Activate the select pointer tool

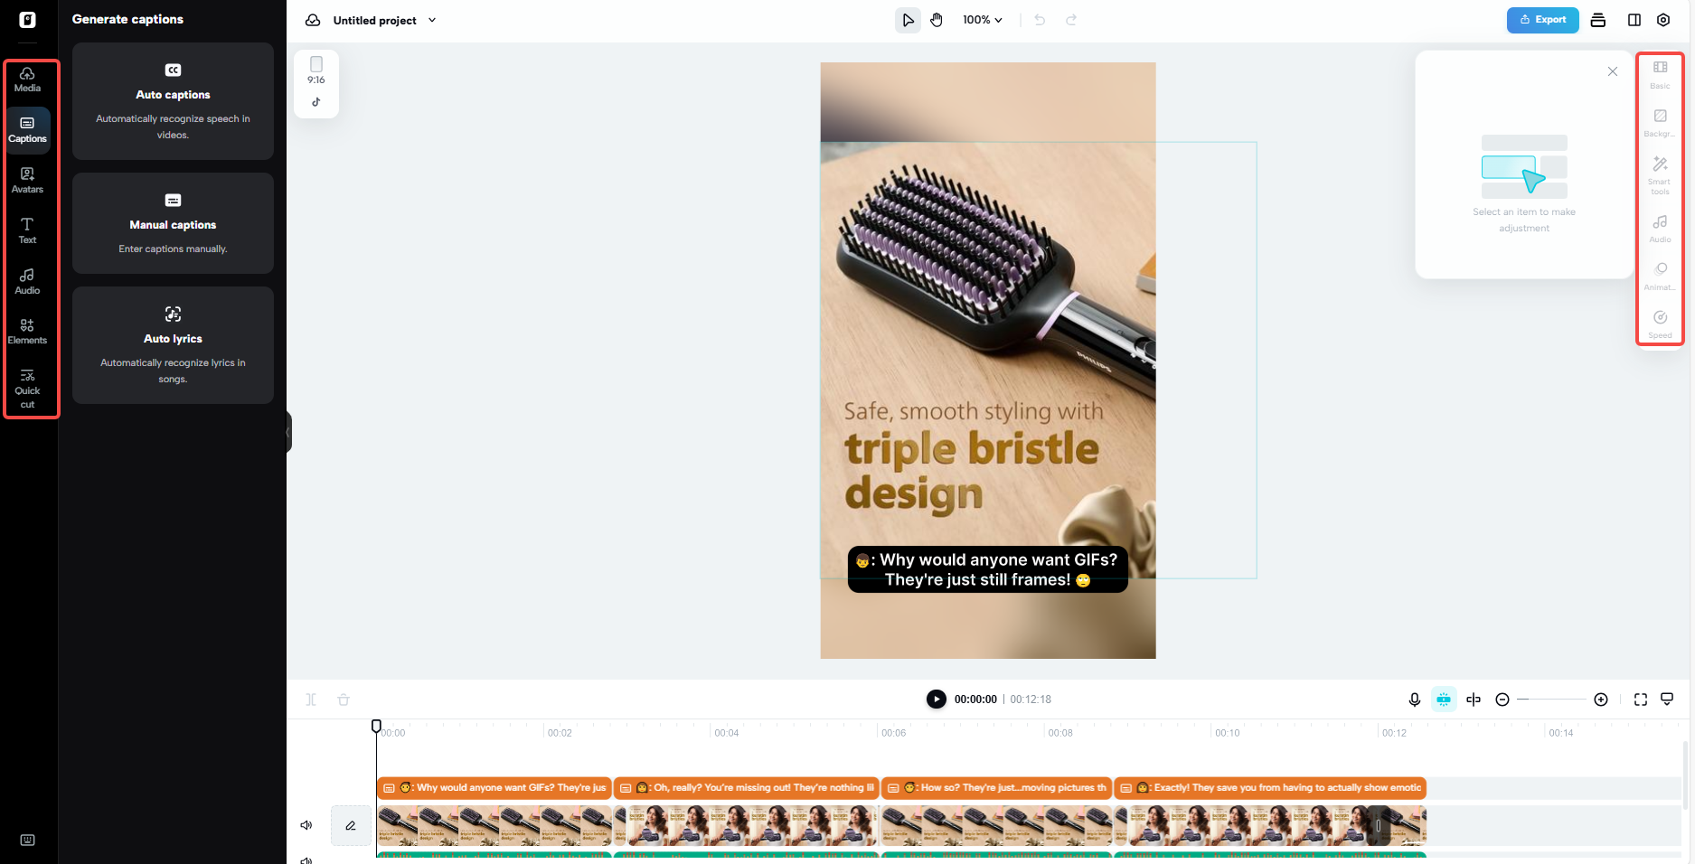908,20
